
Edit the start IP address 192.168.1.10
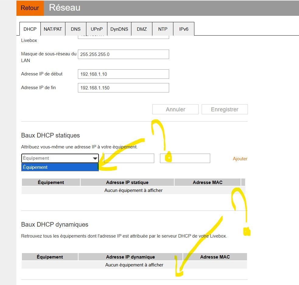tap(123, 74)
